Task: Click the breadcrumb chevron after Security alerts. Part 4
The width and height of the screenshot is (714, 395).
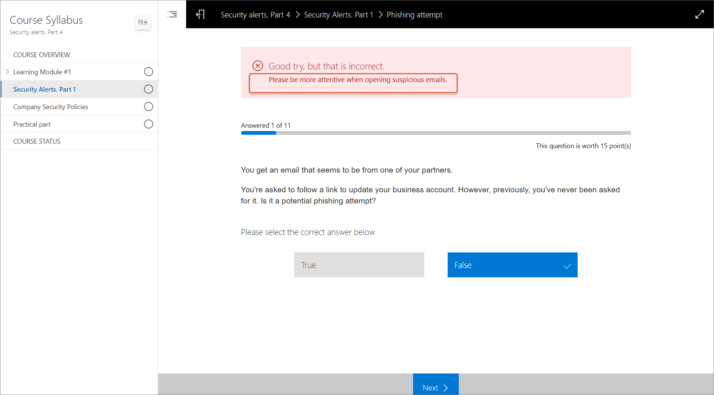Action: tap(298, 14)
